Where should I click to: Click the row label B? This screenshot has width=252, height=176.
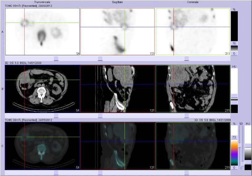(2, 89)
